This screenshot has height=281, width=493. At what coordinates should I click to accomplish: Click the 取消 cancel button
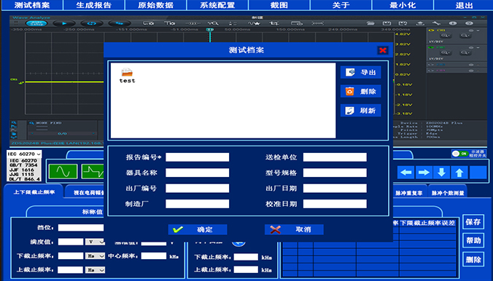(x=294, y=229)
